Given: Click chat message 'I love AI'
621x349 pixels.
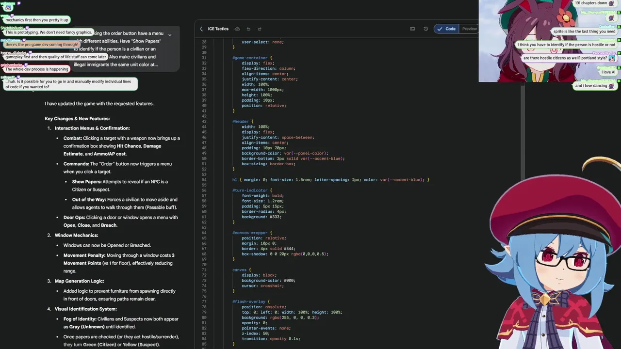Looking at the screenshot, I should pyautogui.click(x=608, y=72).
